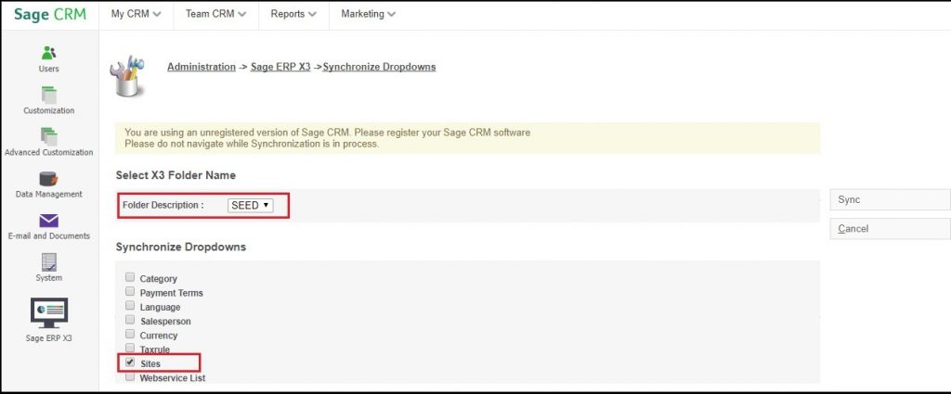Click the Customization label in sidebar
The width and height of the screenshot is (951, 394).
point(48,110)
